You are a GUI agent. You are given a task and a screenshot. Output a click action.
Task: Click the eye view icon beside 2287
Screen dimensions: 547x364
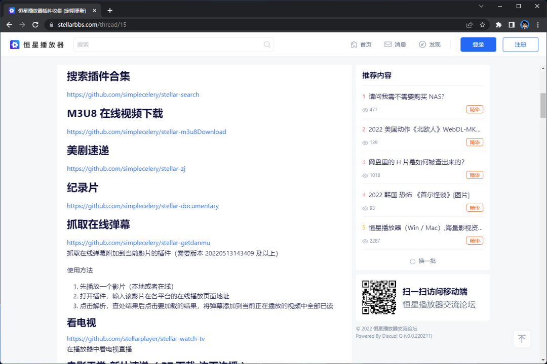[365, 241]
